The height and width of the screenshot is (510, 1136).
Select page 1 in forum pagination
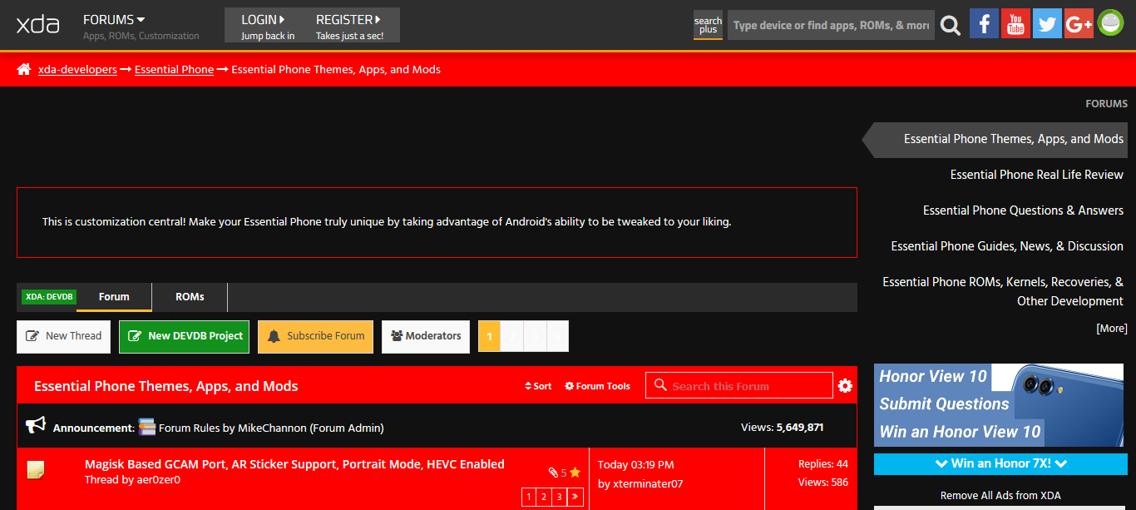pos(489,336)
